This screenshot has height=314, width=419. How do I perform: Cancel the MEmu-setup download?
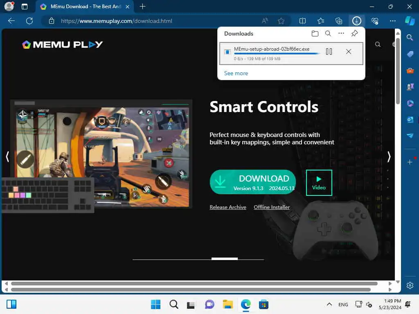pyautogui.click(x=349, y=52)
